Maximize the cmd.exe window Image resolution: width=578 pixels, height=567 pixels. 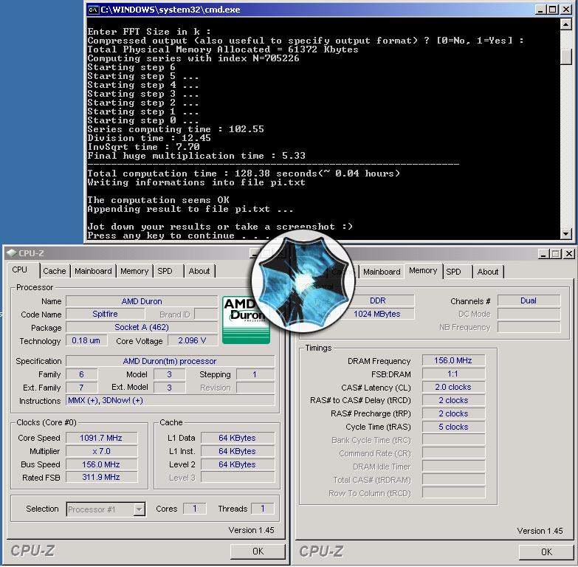(x=553, y=10)
